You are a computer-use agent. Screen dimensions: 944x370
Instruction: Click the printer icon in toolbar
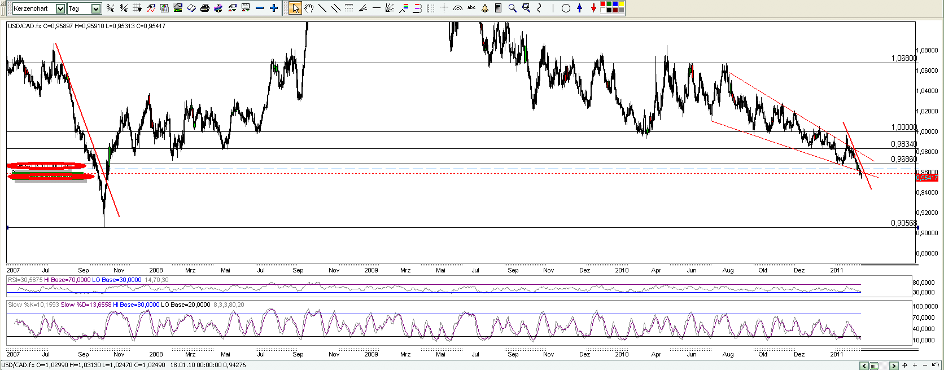[x=205, y=8]
